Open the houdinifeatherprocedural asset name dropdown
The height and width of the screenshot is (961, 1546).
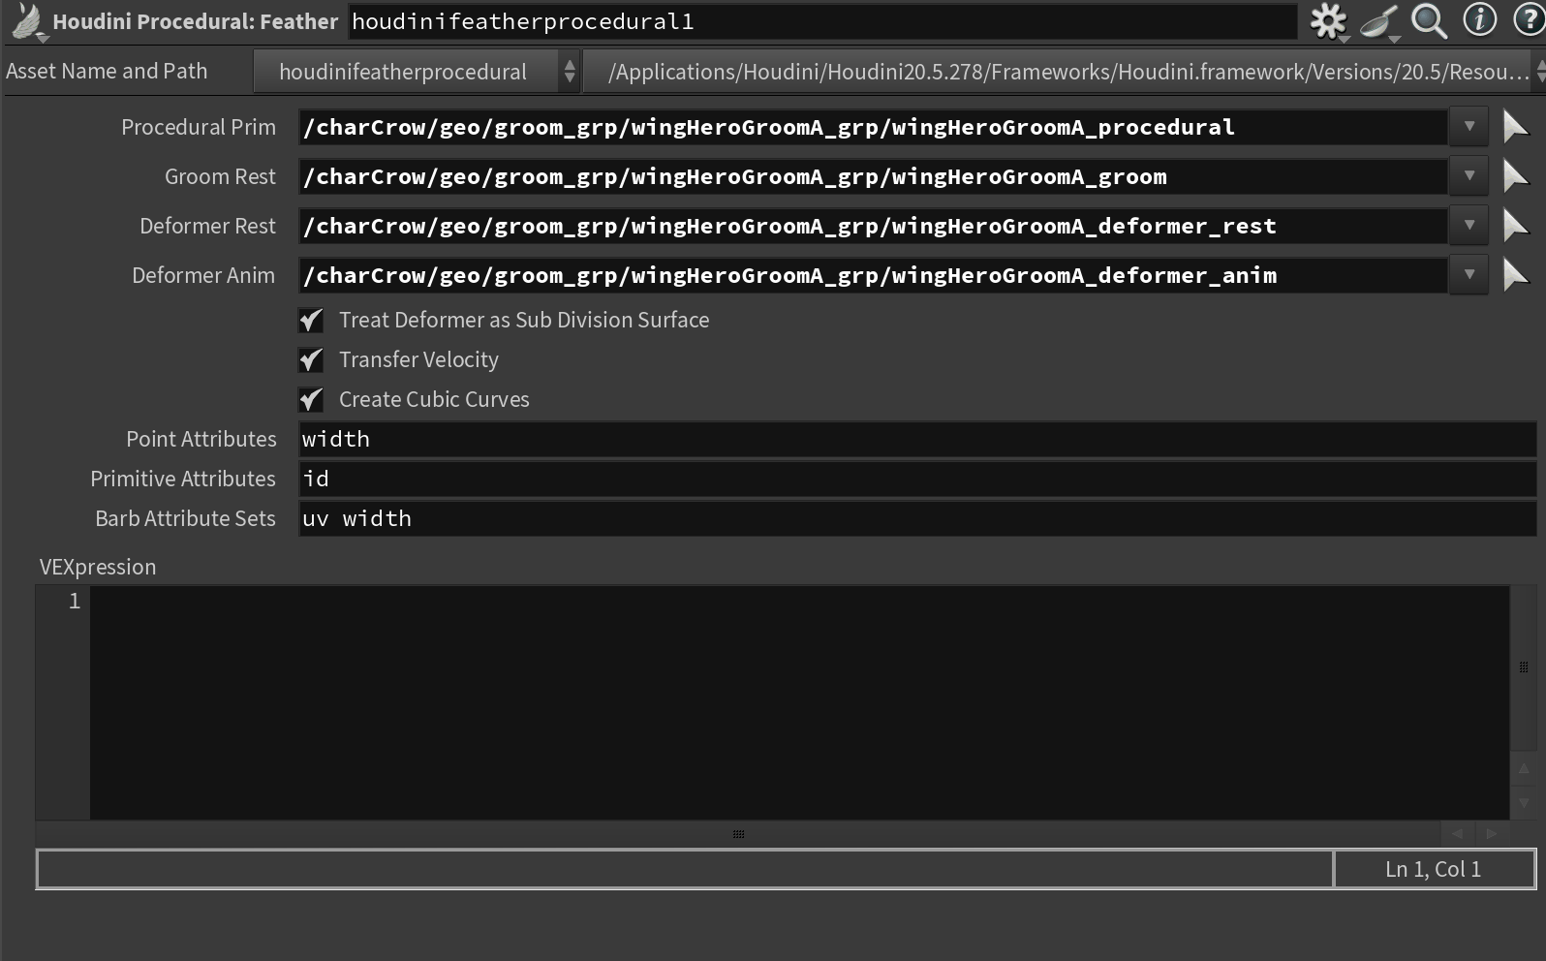click(x=417, y=72)
